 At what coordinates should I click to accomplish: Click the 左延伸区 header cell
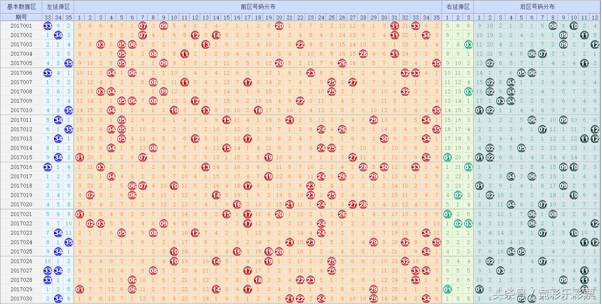(x=58, y=7)
